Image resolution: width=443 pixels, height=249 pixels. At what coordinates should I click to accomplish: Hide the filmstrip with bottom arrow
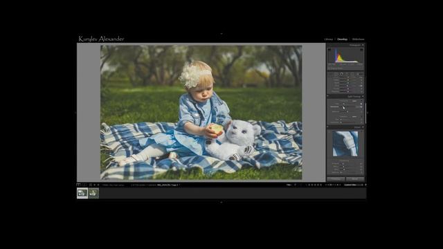pyautogui.click(x=221, y=202)
